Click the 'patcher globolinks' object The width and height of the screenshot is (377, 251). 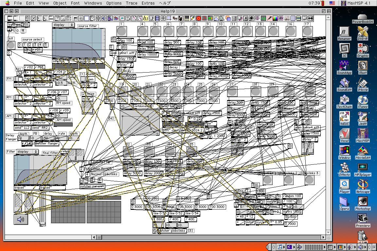click(172, 231)
